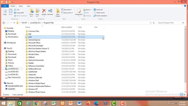Open the File tab
The height and width of the screenshot is (106, 188).
pyautogui.click(x=5, y=6)
